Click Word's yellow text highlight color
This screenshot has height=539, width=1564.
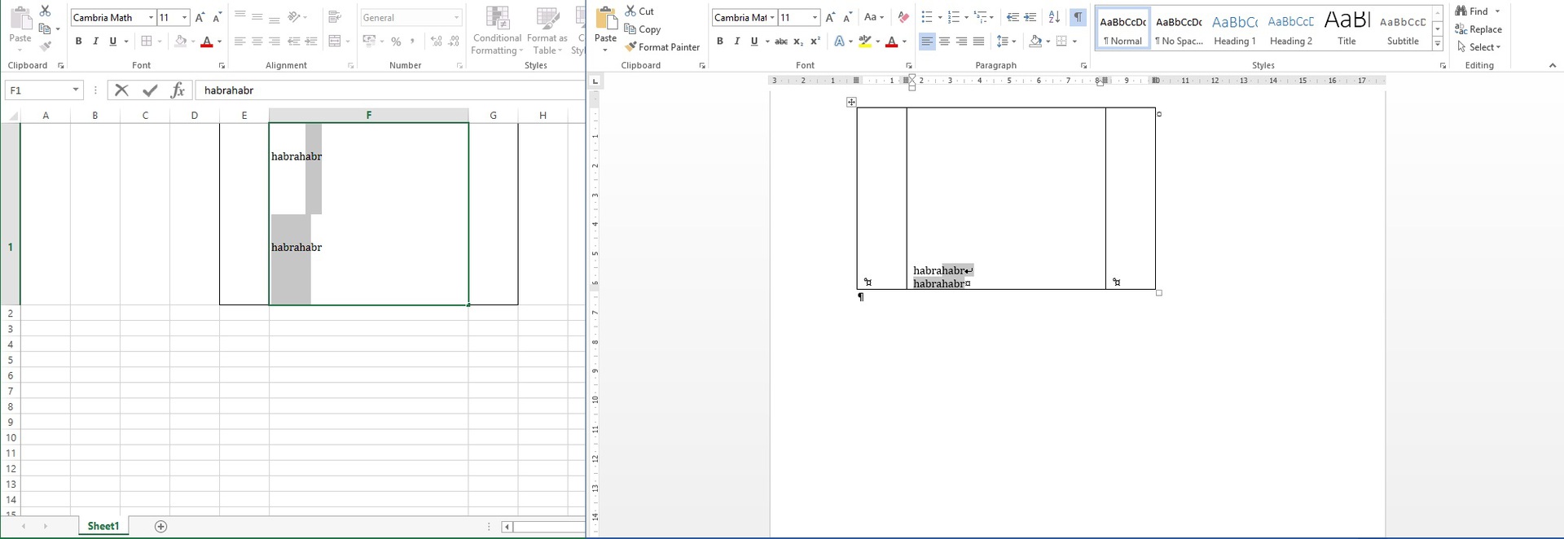[x=865, y=41]
